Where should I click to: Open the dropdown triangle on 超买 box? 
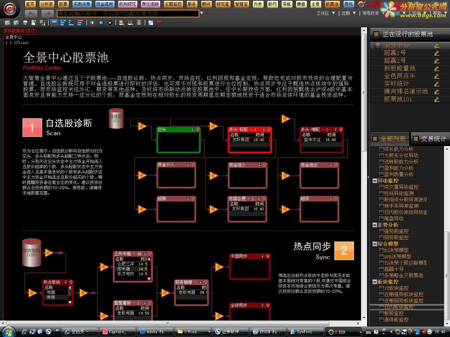tap(331, 199)
